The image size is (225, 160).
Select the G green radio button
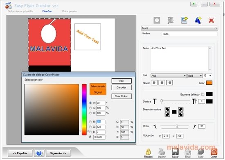click(90, 127)
